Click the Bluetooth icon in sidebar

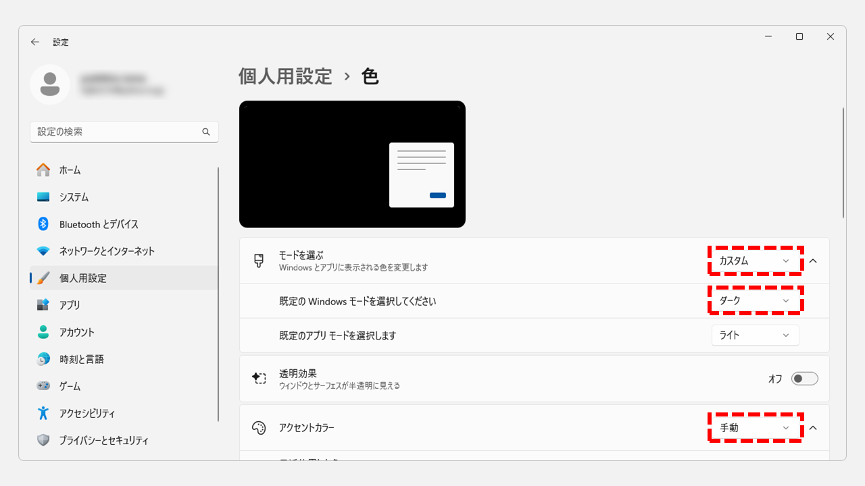point(43,224)
